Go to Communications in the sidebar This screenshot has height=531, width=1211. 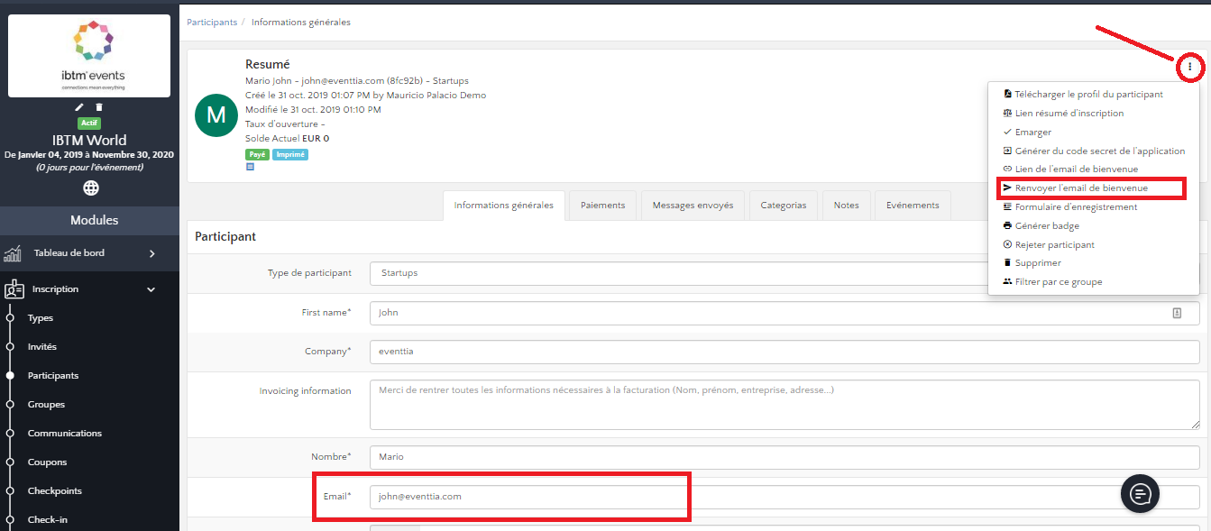tap(64, 434)
